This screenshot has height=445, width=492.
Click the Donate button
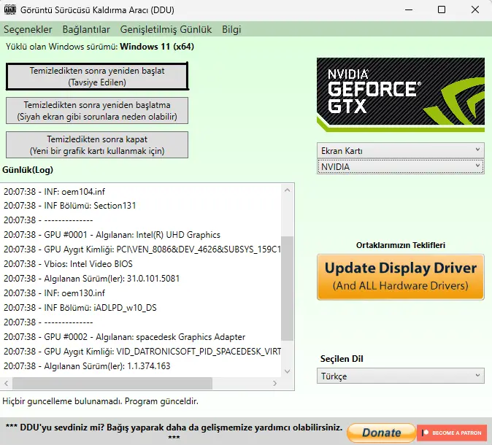click(382, 433)
